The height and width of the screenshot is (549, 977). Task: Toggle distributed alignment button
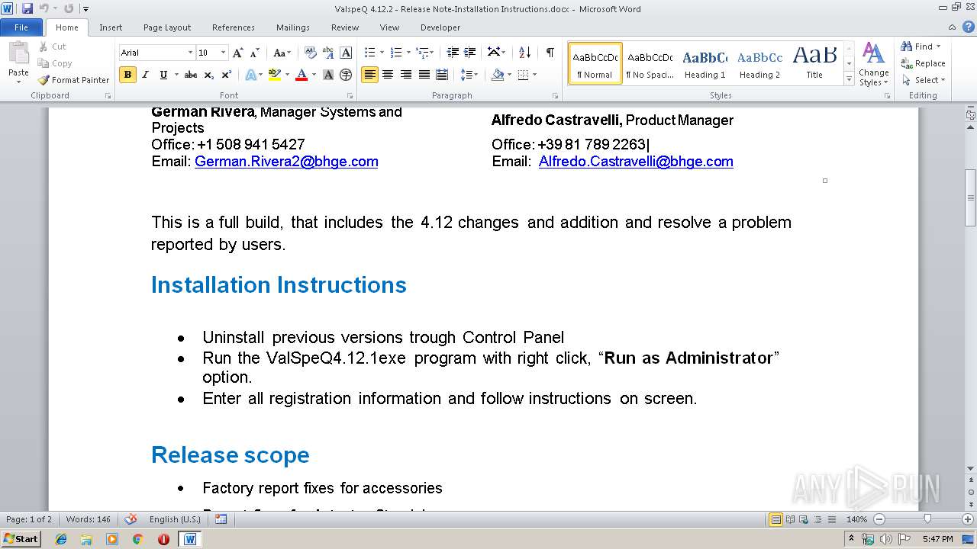[442, 75]
